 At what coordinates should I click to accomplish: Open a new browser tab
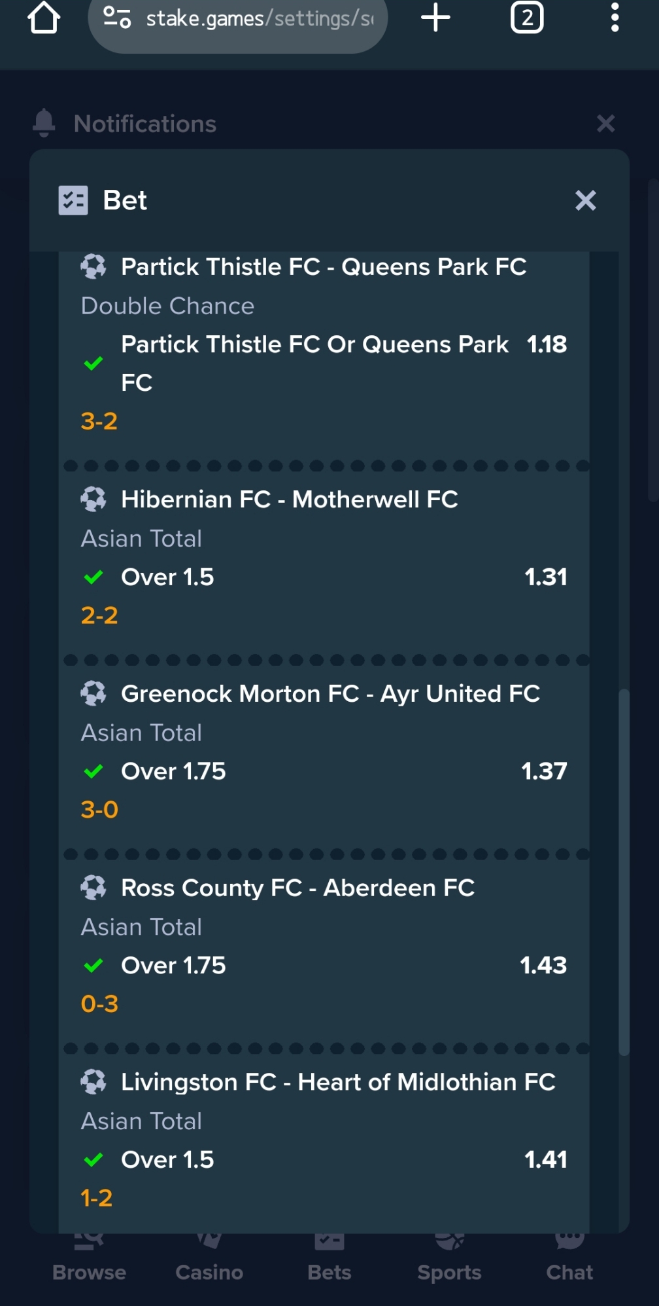point(435,18)
